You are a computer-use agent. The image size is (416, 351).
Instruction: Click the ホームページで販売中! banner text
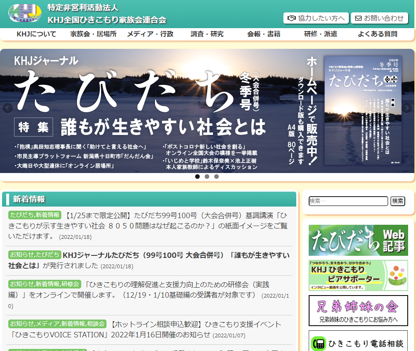312,111
